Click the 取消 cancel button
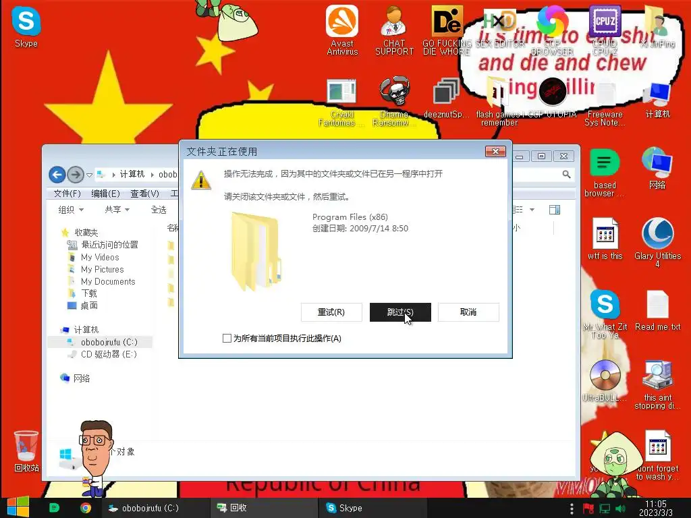This screenshot has width=691, height=518. click(468, 312)
